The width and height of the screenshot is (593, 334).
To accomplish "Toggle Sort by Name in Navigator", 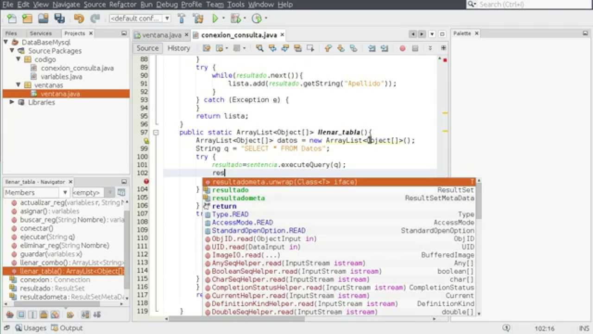I will click(x=85, y=315).
